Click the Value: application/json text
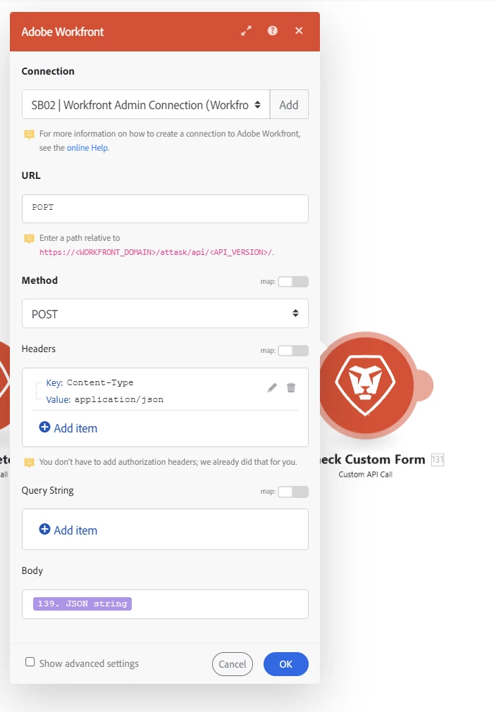494x712 pixels. pos(104,399)
